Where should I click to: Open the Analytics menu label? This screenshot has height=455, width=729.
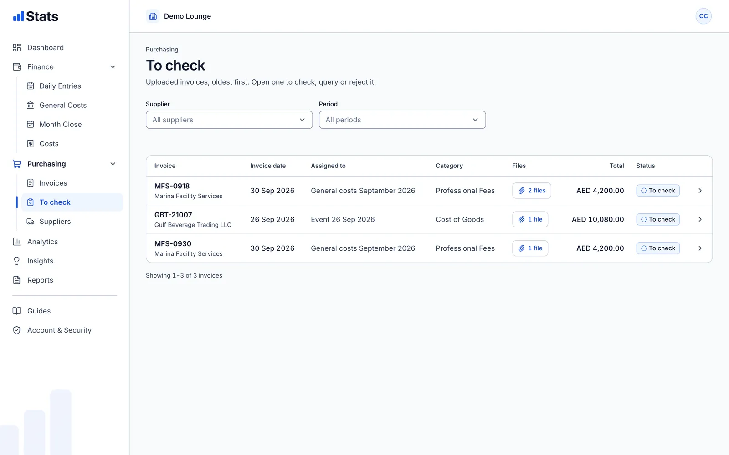42,242
